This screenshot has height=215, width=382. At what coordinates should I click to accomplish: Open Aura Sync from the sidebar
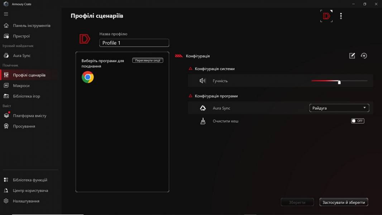(22, 56)
